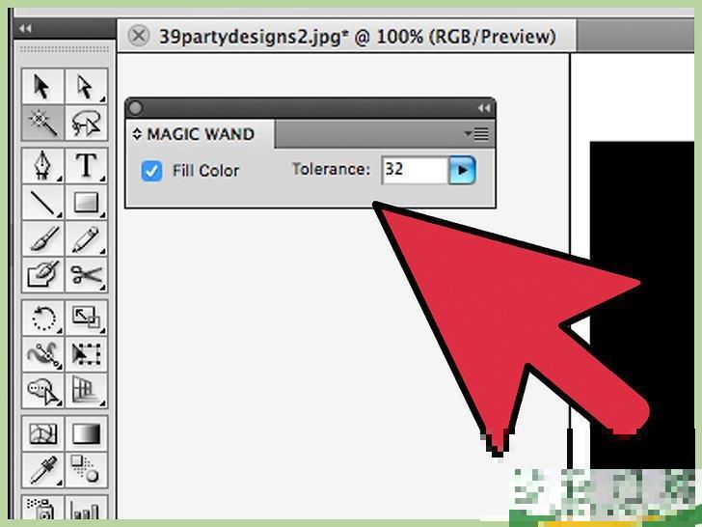Image resolution: width=702 pixels, height=527 pixels.
Task: Select the Gradient tool
Action: pos(86,433)
